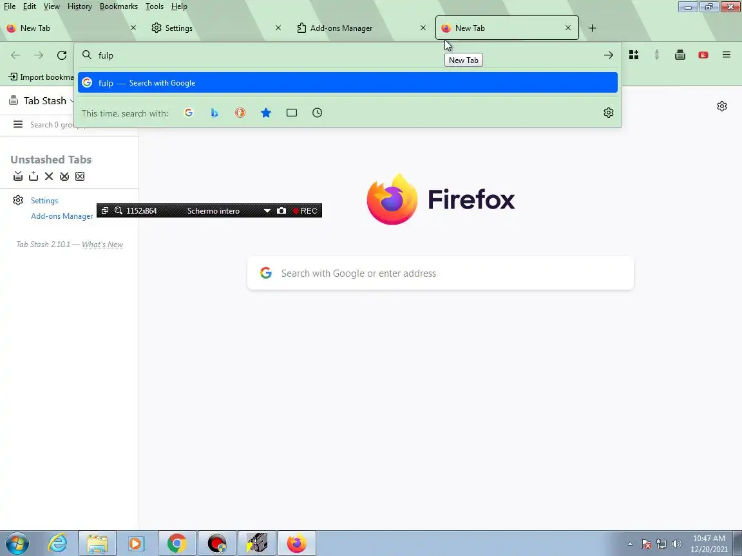Open search settings gear in the dropdown

tap(609, 113)
